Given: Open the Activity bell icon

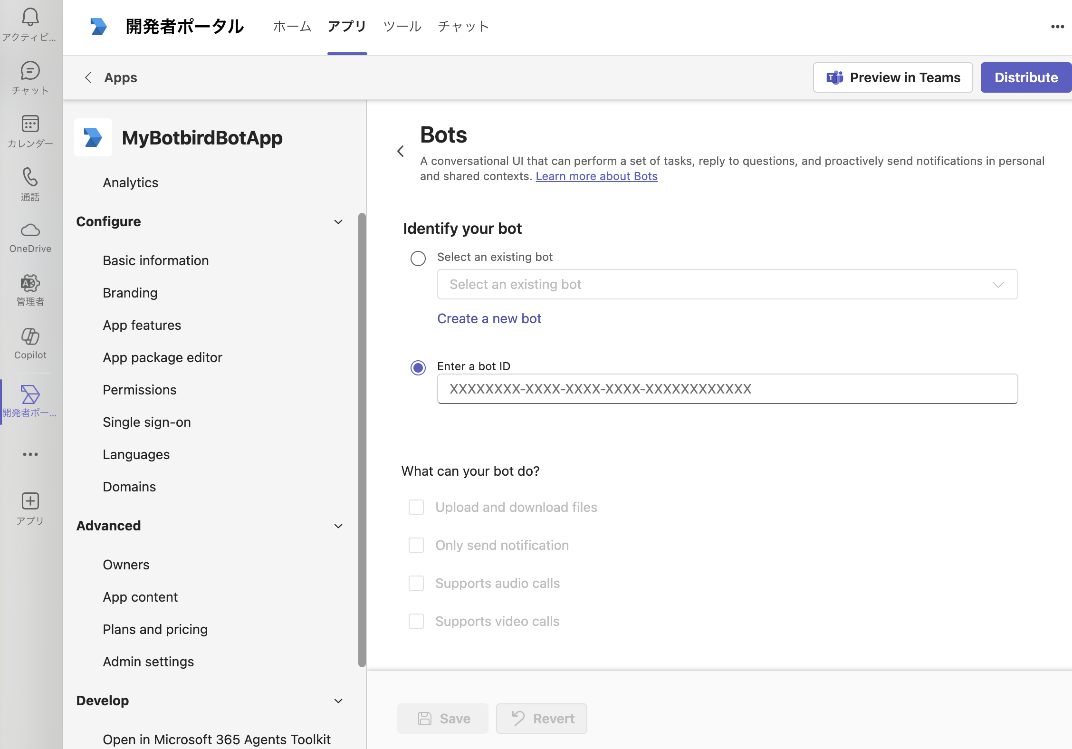Looking at the screenshot, I should [x=30, y=18].
